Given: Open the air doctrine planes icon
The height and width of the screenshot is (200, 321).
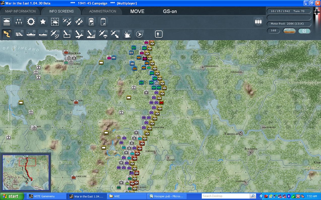Looking at the screenshot, I should tap(67, 22).
